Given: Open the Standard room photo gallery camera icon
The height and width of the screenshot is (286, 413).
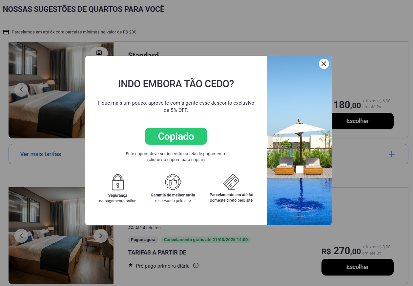Looking at the screenshot, I should (x=99, y=52).
